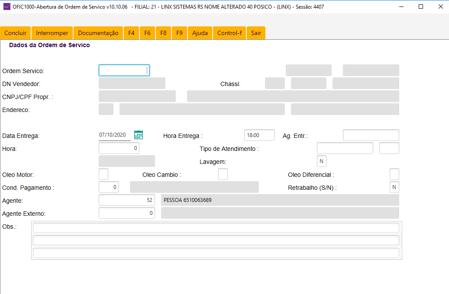This screenshot has width=449, height=294.
Task: Click the CNPJ/CPF Propr. code field
Action: [137, 96]
